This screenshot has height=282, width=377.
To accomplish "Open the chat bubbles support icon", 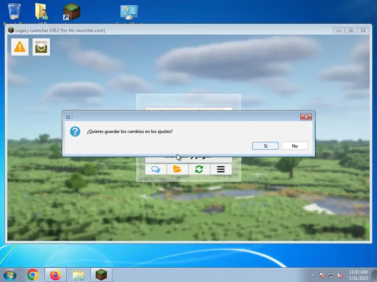I will point(156,169).
